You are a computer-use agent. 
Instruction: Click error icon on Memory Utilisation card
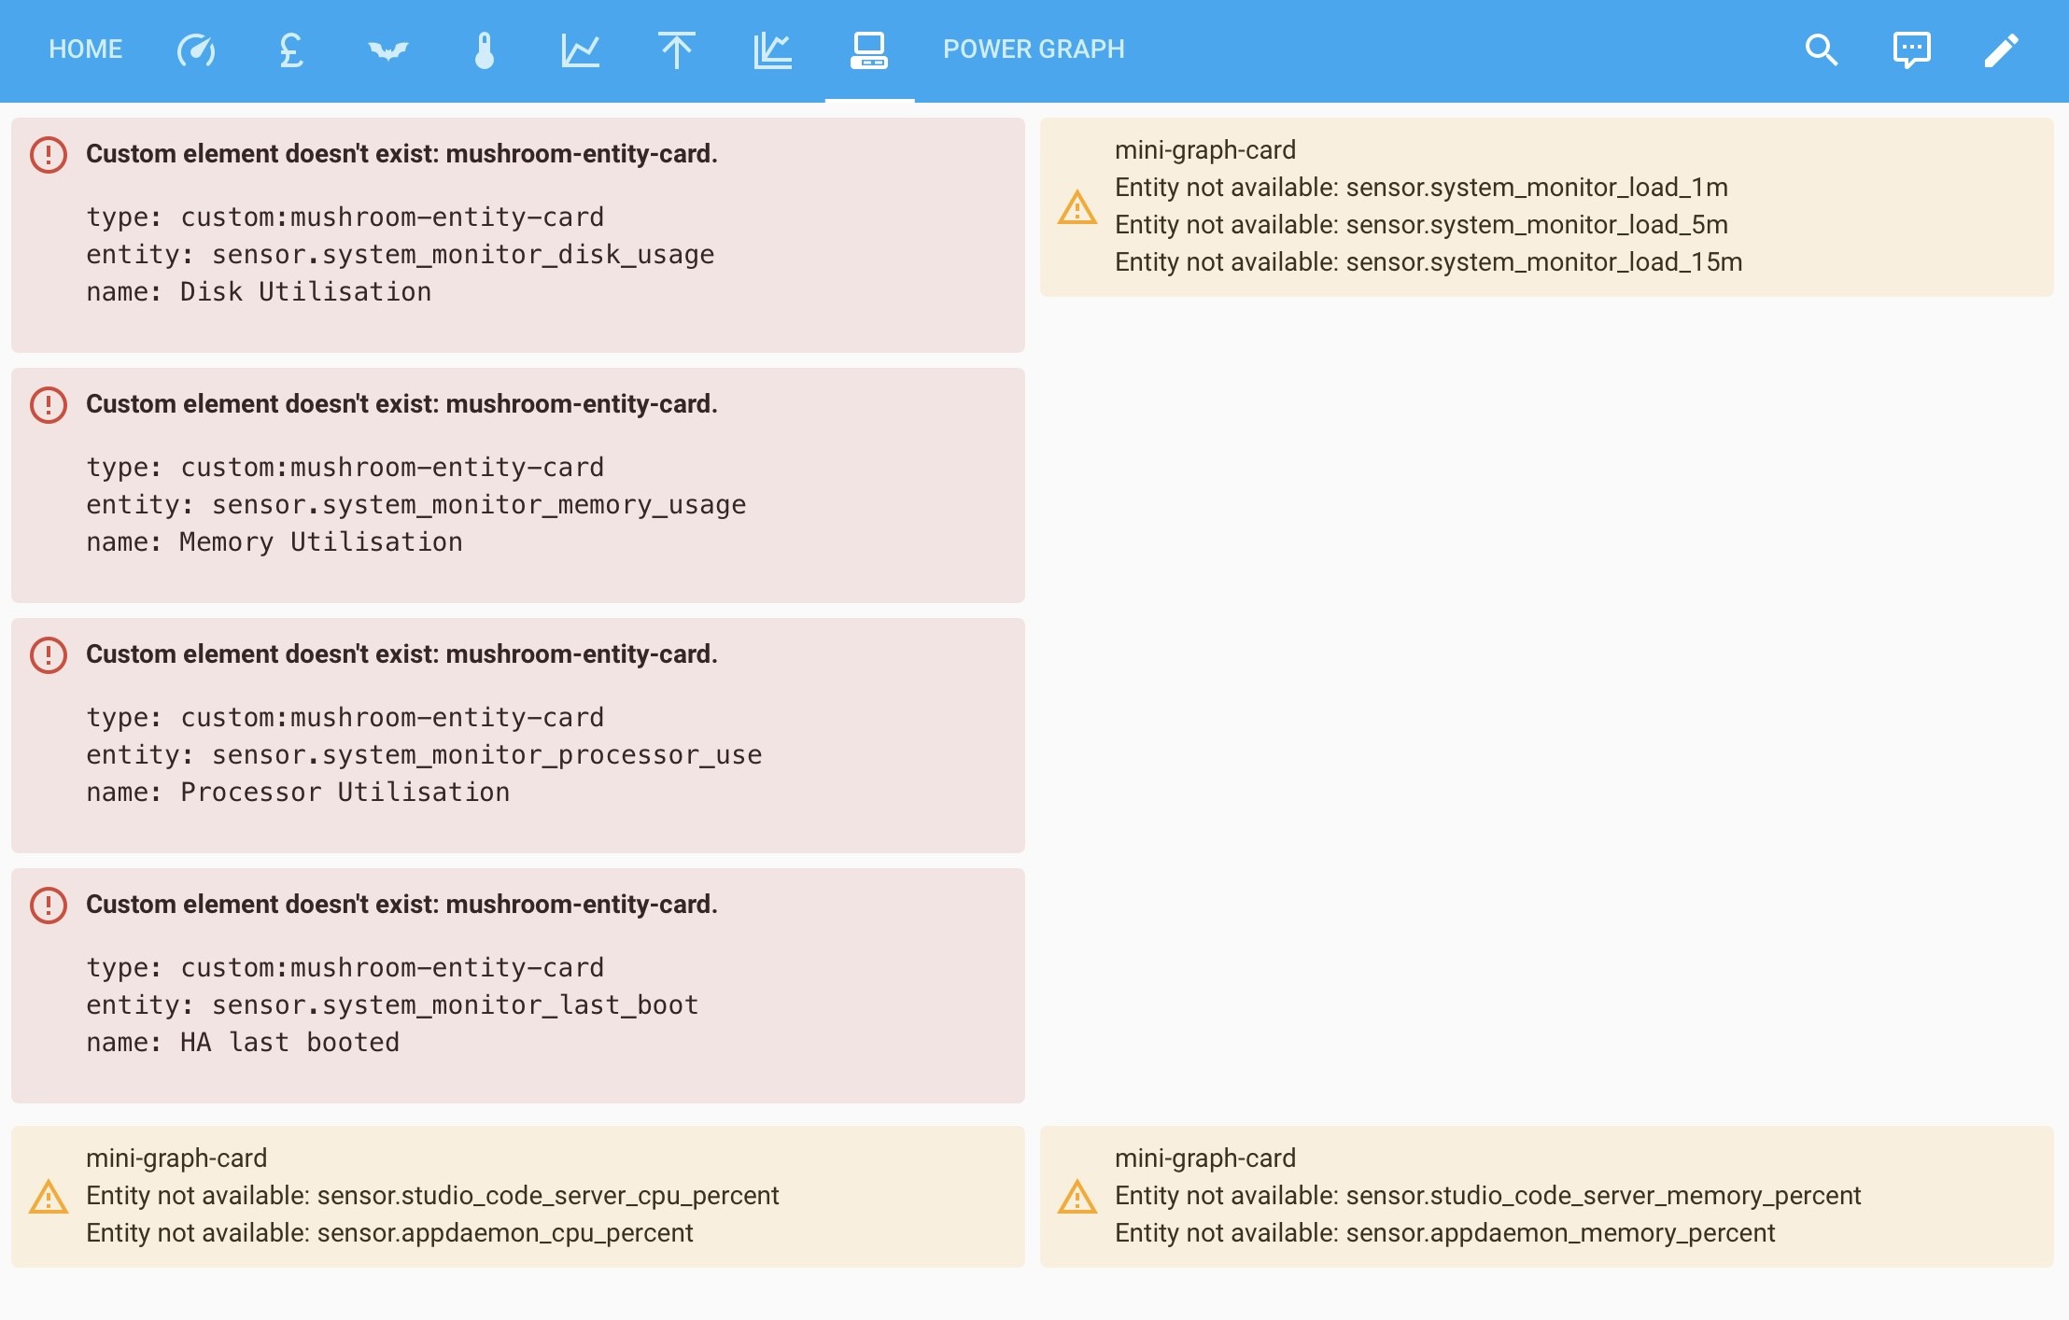pyautogui.click(x=49, y=404)
